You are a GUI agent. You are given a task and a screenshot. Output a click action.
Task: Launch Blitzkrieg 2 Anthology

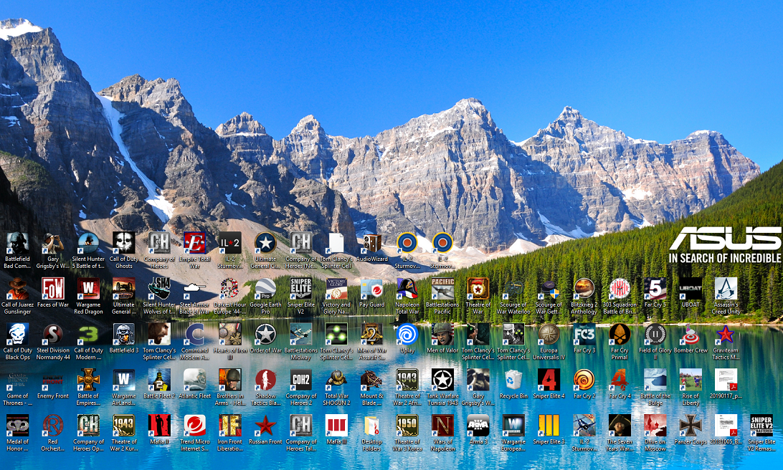coord(584,289)
